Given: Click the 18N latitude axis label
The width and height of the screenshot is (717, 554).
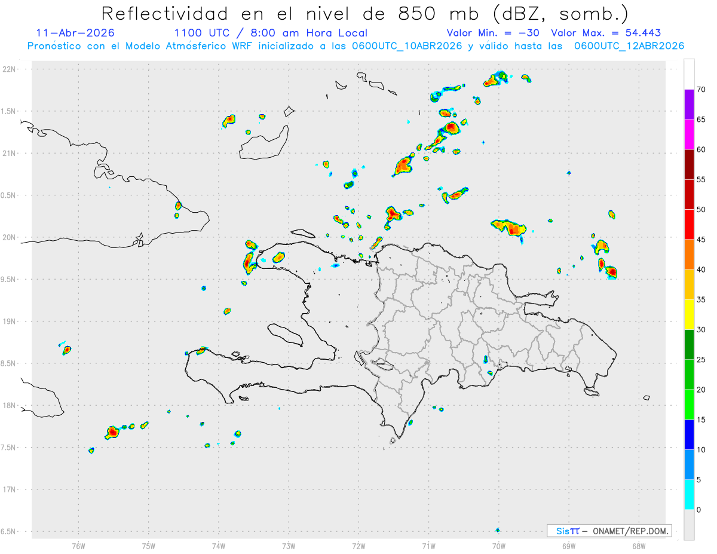Looking at the screenshot, I should [11, 405].
